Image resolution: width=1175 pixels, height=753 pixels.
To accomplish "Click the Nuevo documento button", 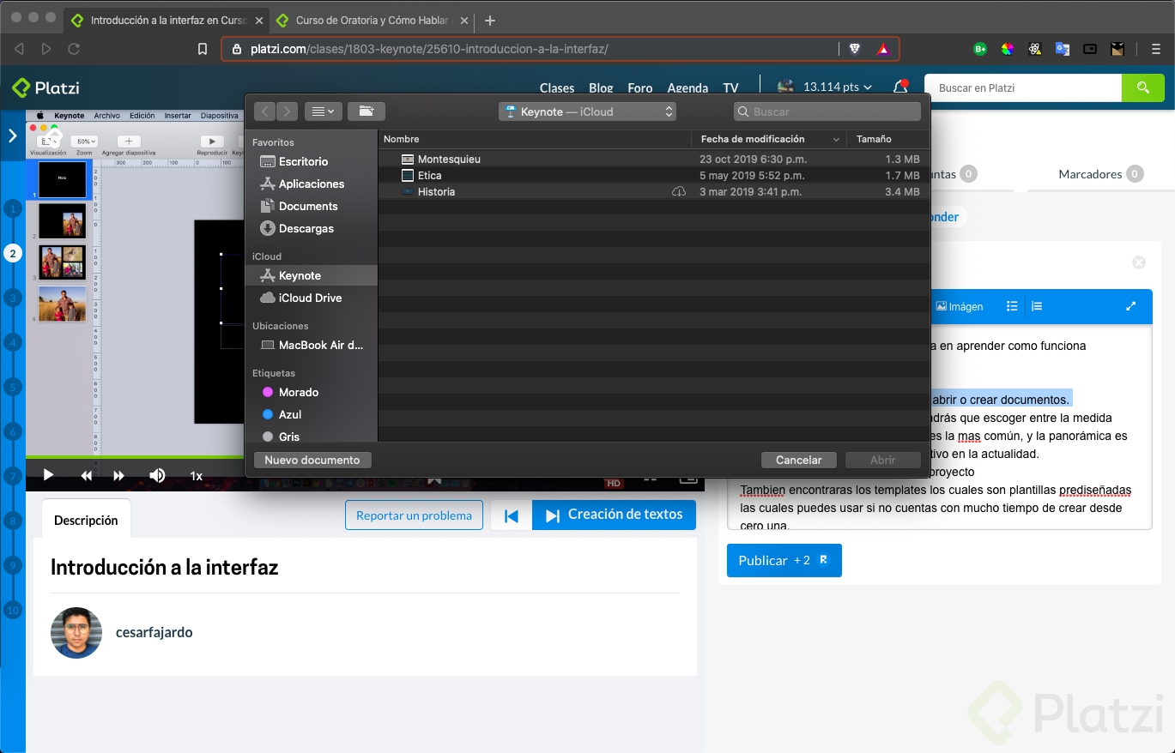I will tap(312, 460).
